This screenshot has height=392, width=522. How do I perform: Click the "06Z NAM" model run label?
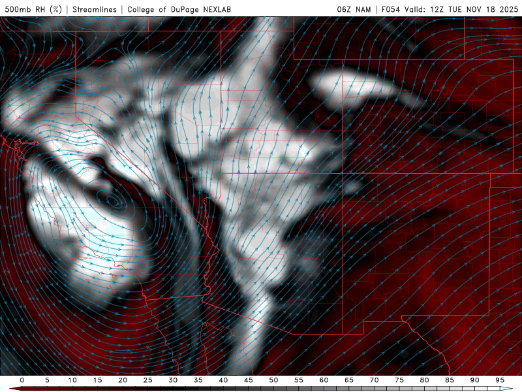[354, 9]
